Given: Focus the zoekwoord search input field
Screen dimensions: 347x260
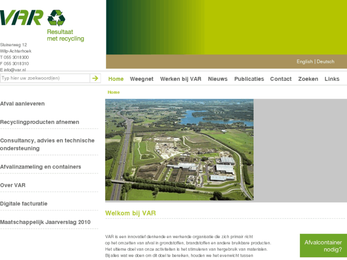Looking at the screenshot, I should click(x=45, y=78).
